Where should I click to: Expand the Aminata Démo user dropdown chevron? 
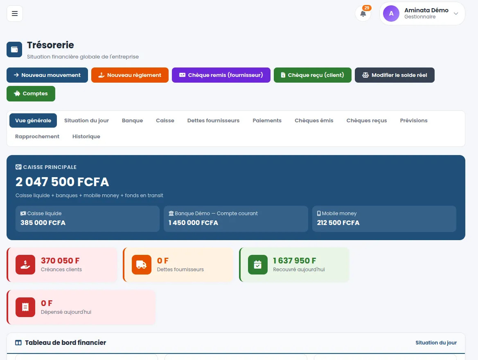pyautogui.click(x=456, y=13)
